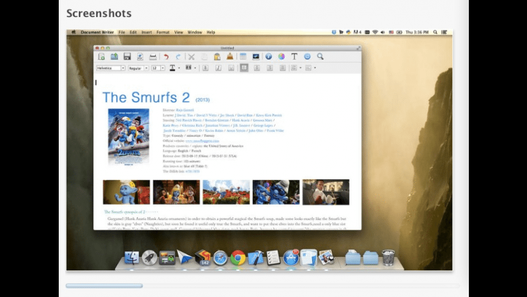Paste from the clipboard icon
Image resolution: width=527 pixels, height=297 pixels.
tap(217, 56)
